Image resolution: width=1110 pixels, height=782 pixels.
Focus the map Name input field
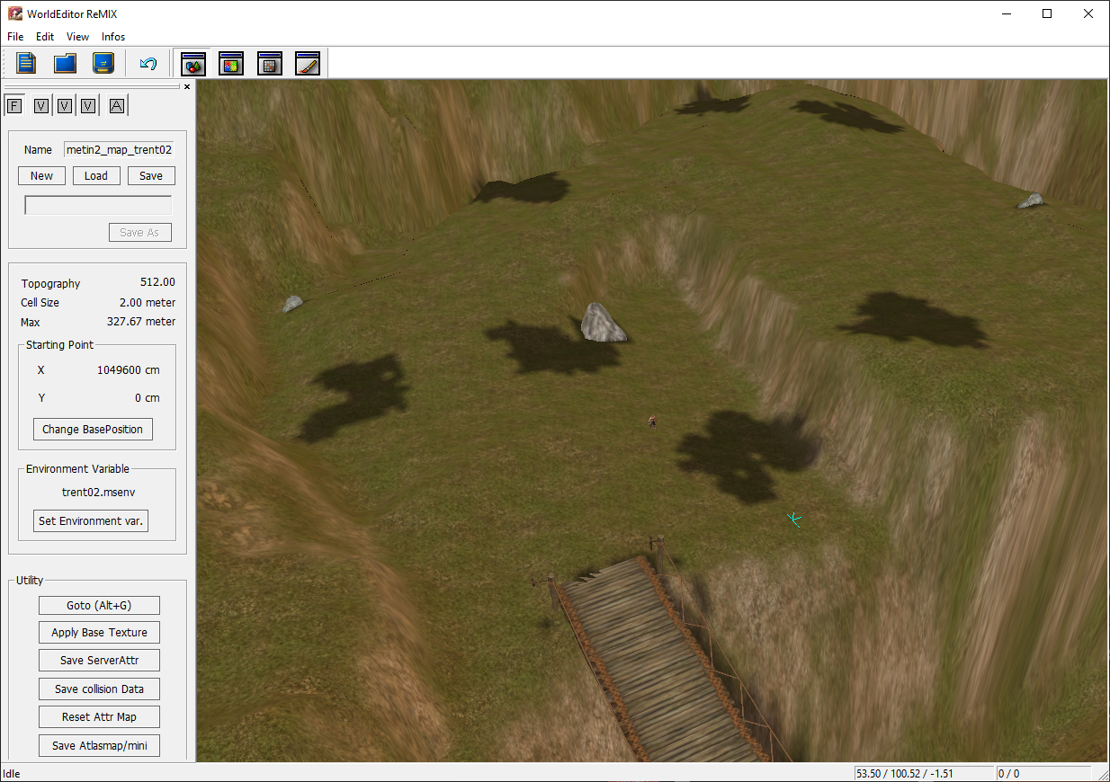119,150
